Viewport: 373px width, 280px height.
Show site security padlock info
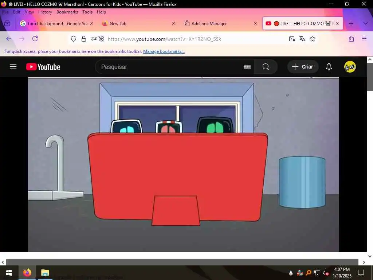click(x=84, y=39)
